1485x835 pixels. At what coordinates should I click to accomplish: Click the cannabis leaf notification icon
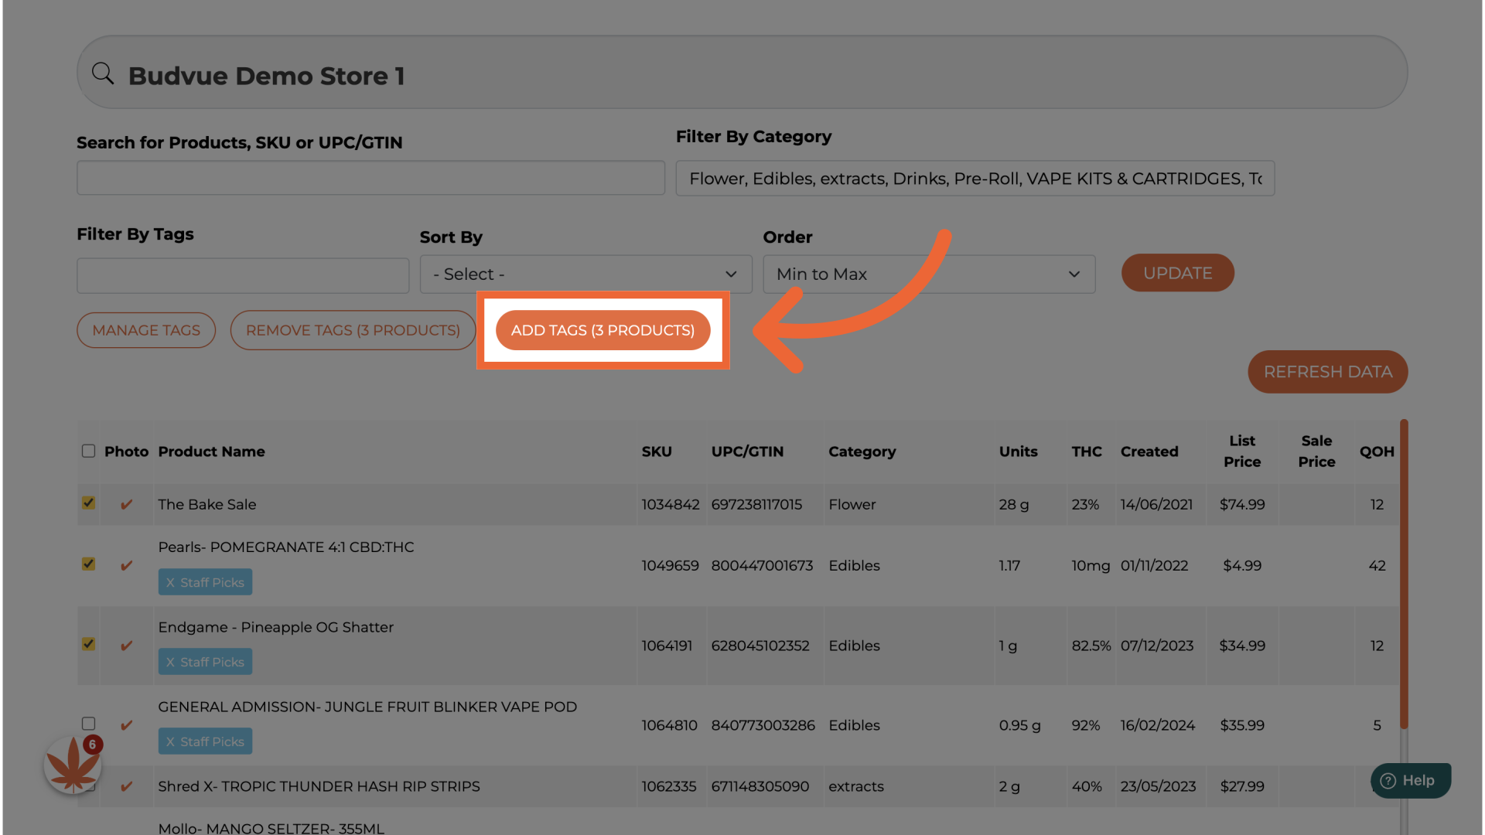coord(73,765)
